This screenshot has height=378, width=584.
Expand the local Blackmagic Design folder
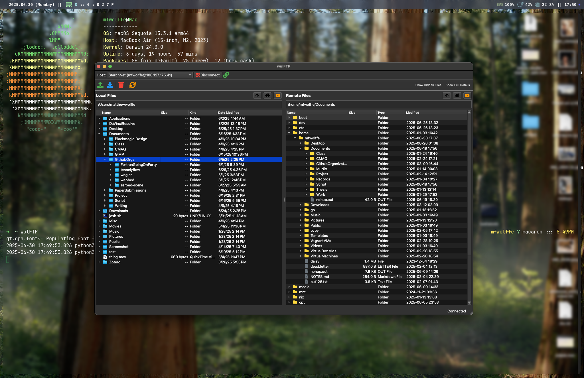105,139
